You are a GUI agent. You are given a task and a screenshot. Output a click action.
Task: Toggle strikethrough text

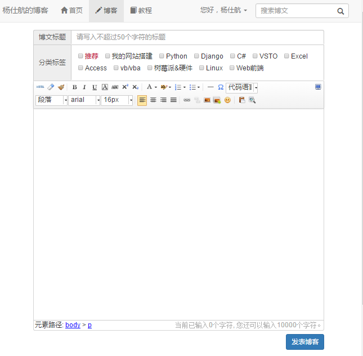(x=115, y=87)
